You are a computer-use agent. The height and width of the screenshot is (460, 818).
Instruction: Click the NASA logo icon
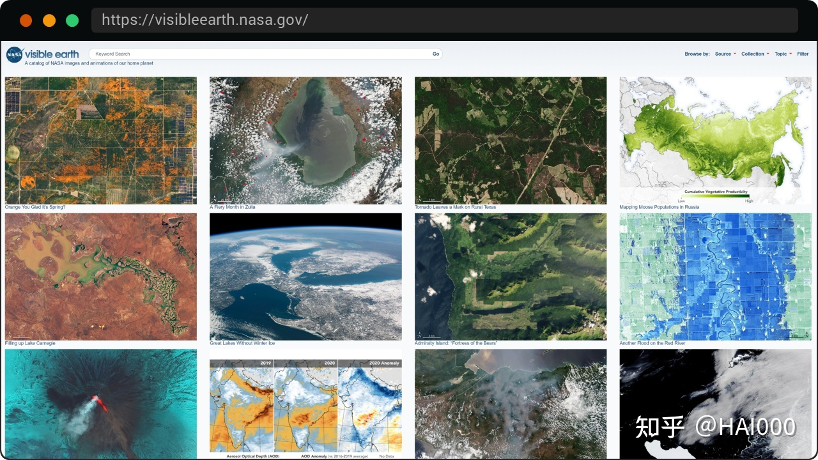pos(14,54)
